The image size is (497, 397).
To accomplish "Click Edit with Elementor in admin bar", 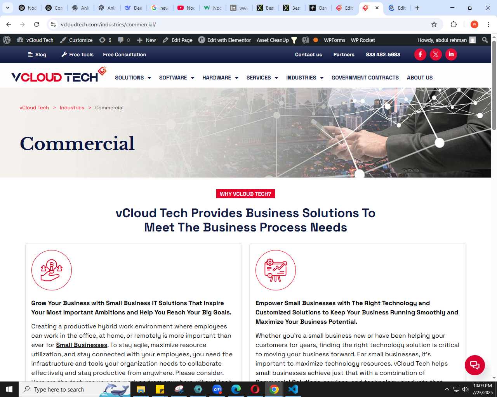I will (225, 40).
